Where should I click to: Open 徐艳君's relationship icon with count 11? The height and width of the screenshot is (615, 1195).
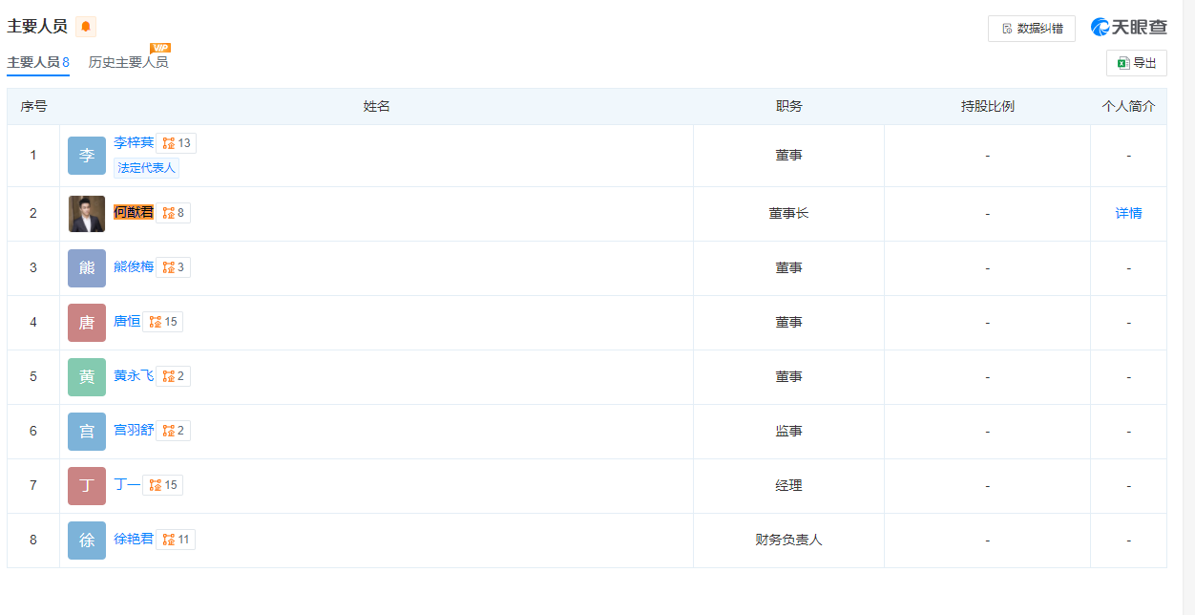(x=177, y=540)
